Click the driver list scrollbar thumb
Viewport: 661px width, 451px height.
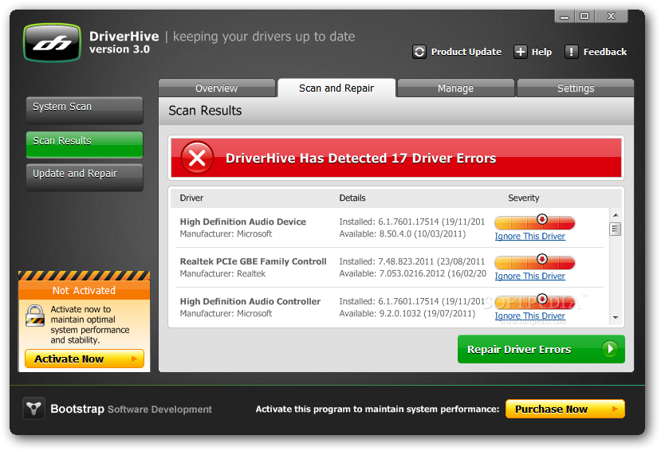[x=615, y=229]
